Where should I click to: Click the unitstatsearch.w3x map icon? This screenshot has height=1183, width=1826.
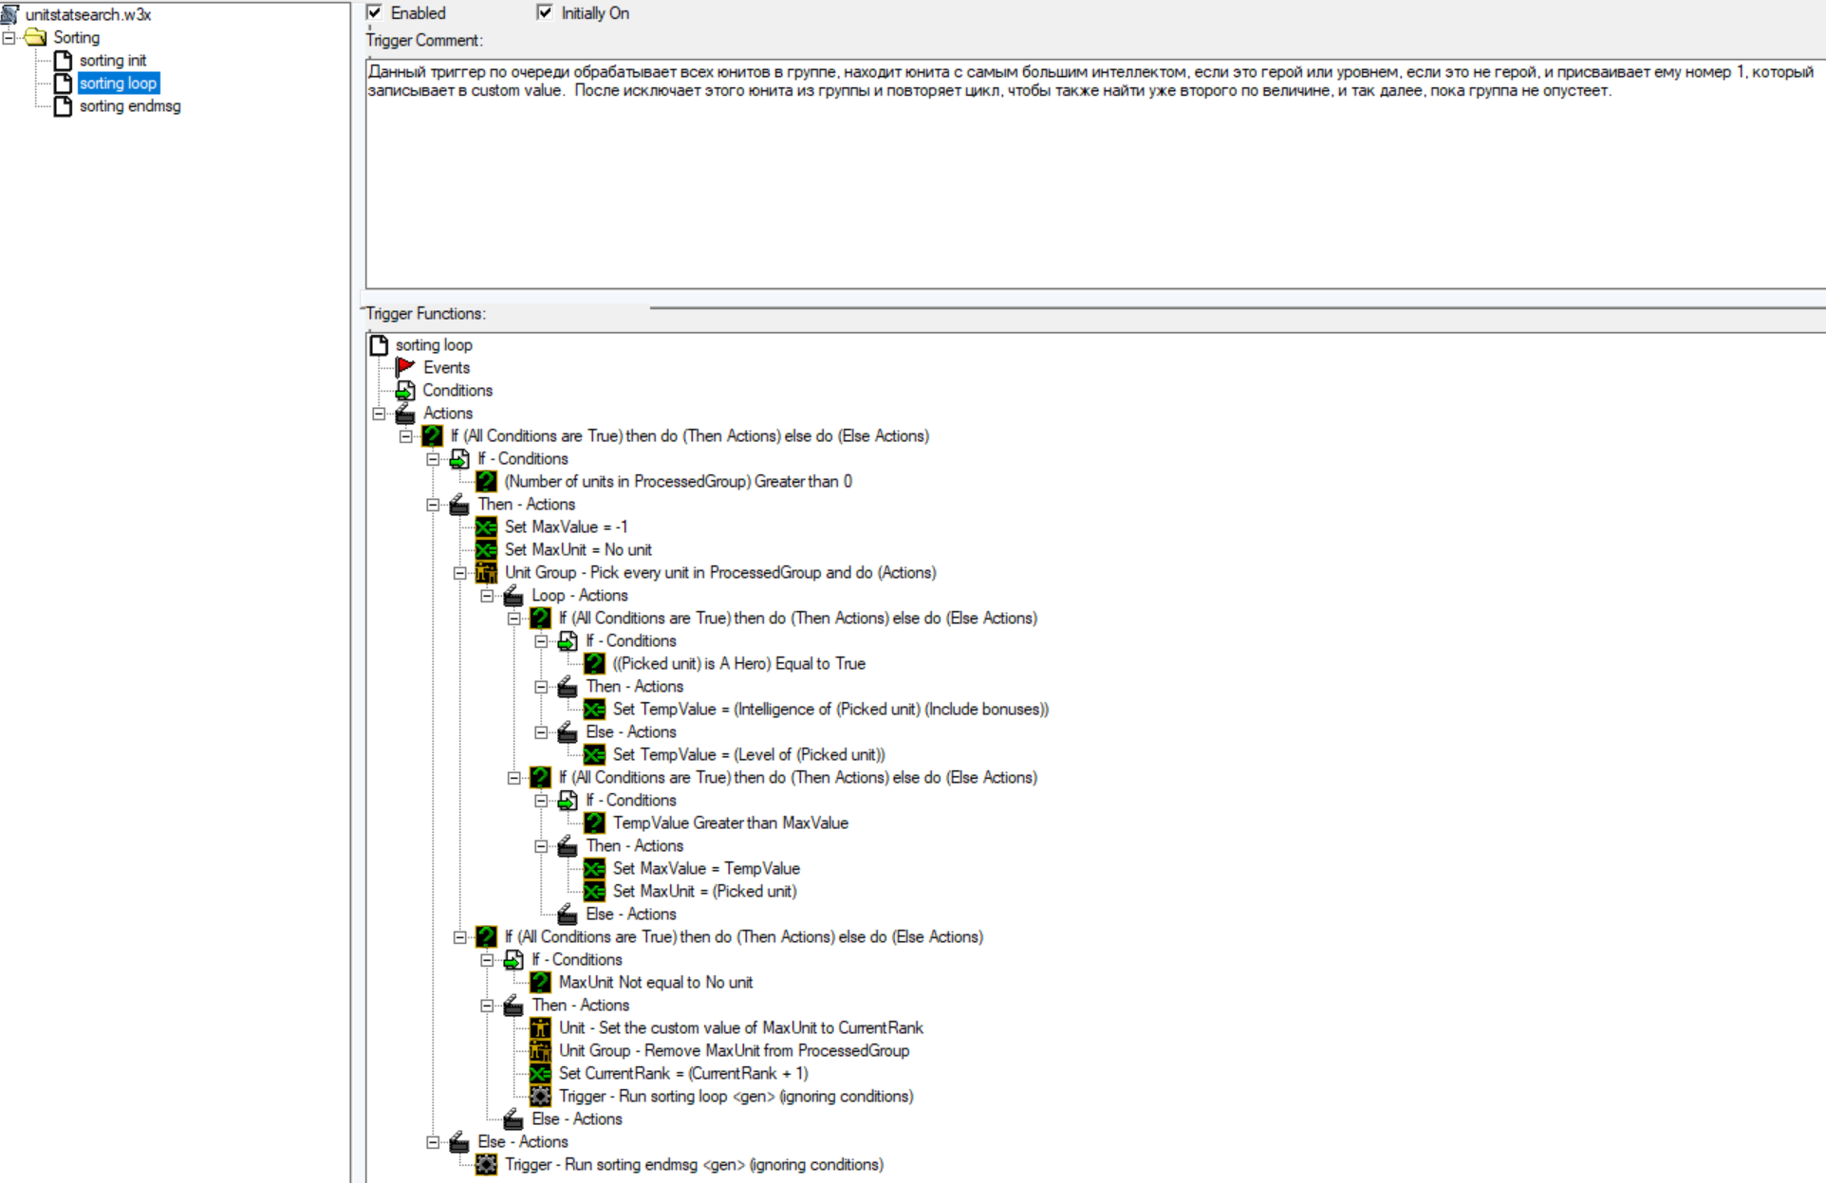pyautogui.click(x=10, y=14)
